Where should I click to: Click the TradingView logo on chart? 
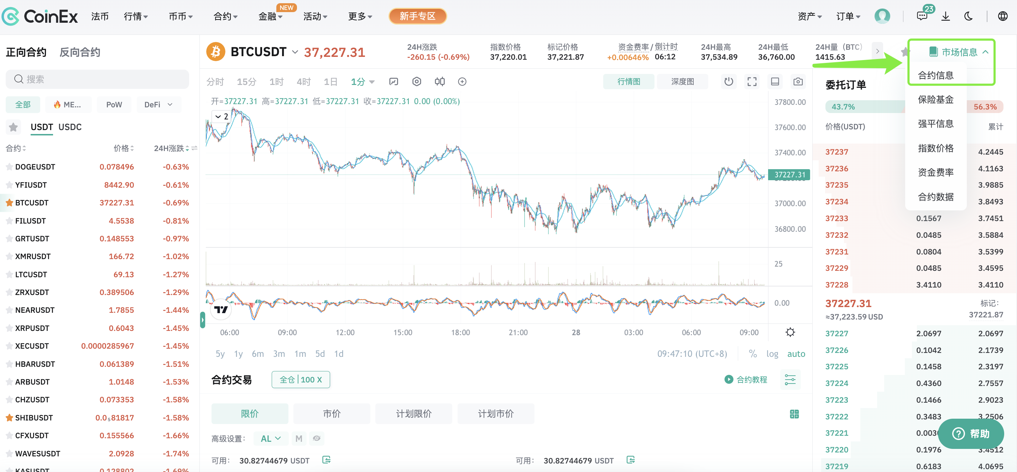tap(221, 310)
